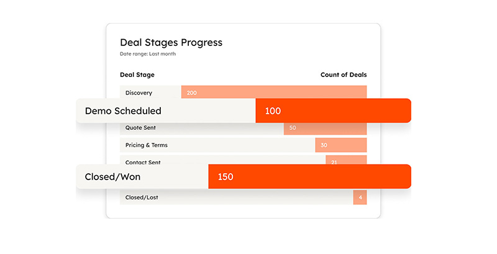
Task: Click the 100 value for Demo Scheduled
Action: 273,111
